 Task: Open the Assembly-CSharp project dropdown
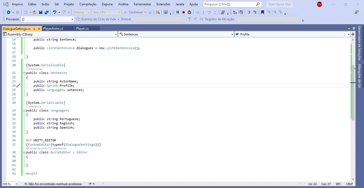coord(116,34)
